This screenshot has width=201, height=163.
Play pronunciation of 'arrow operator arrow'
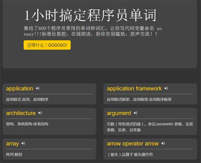163,143
